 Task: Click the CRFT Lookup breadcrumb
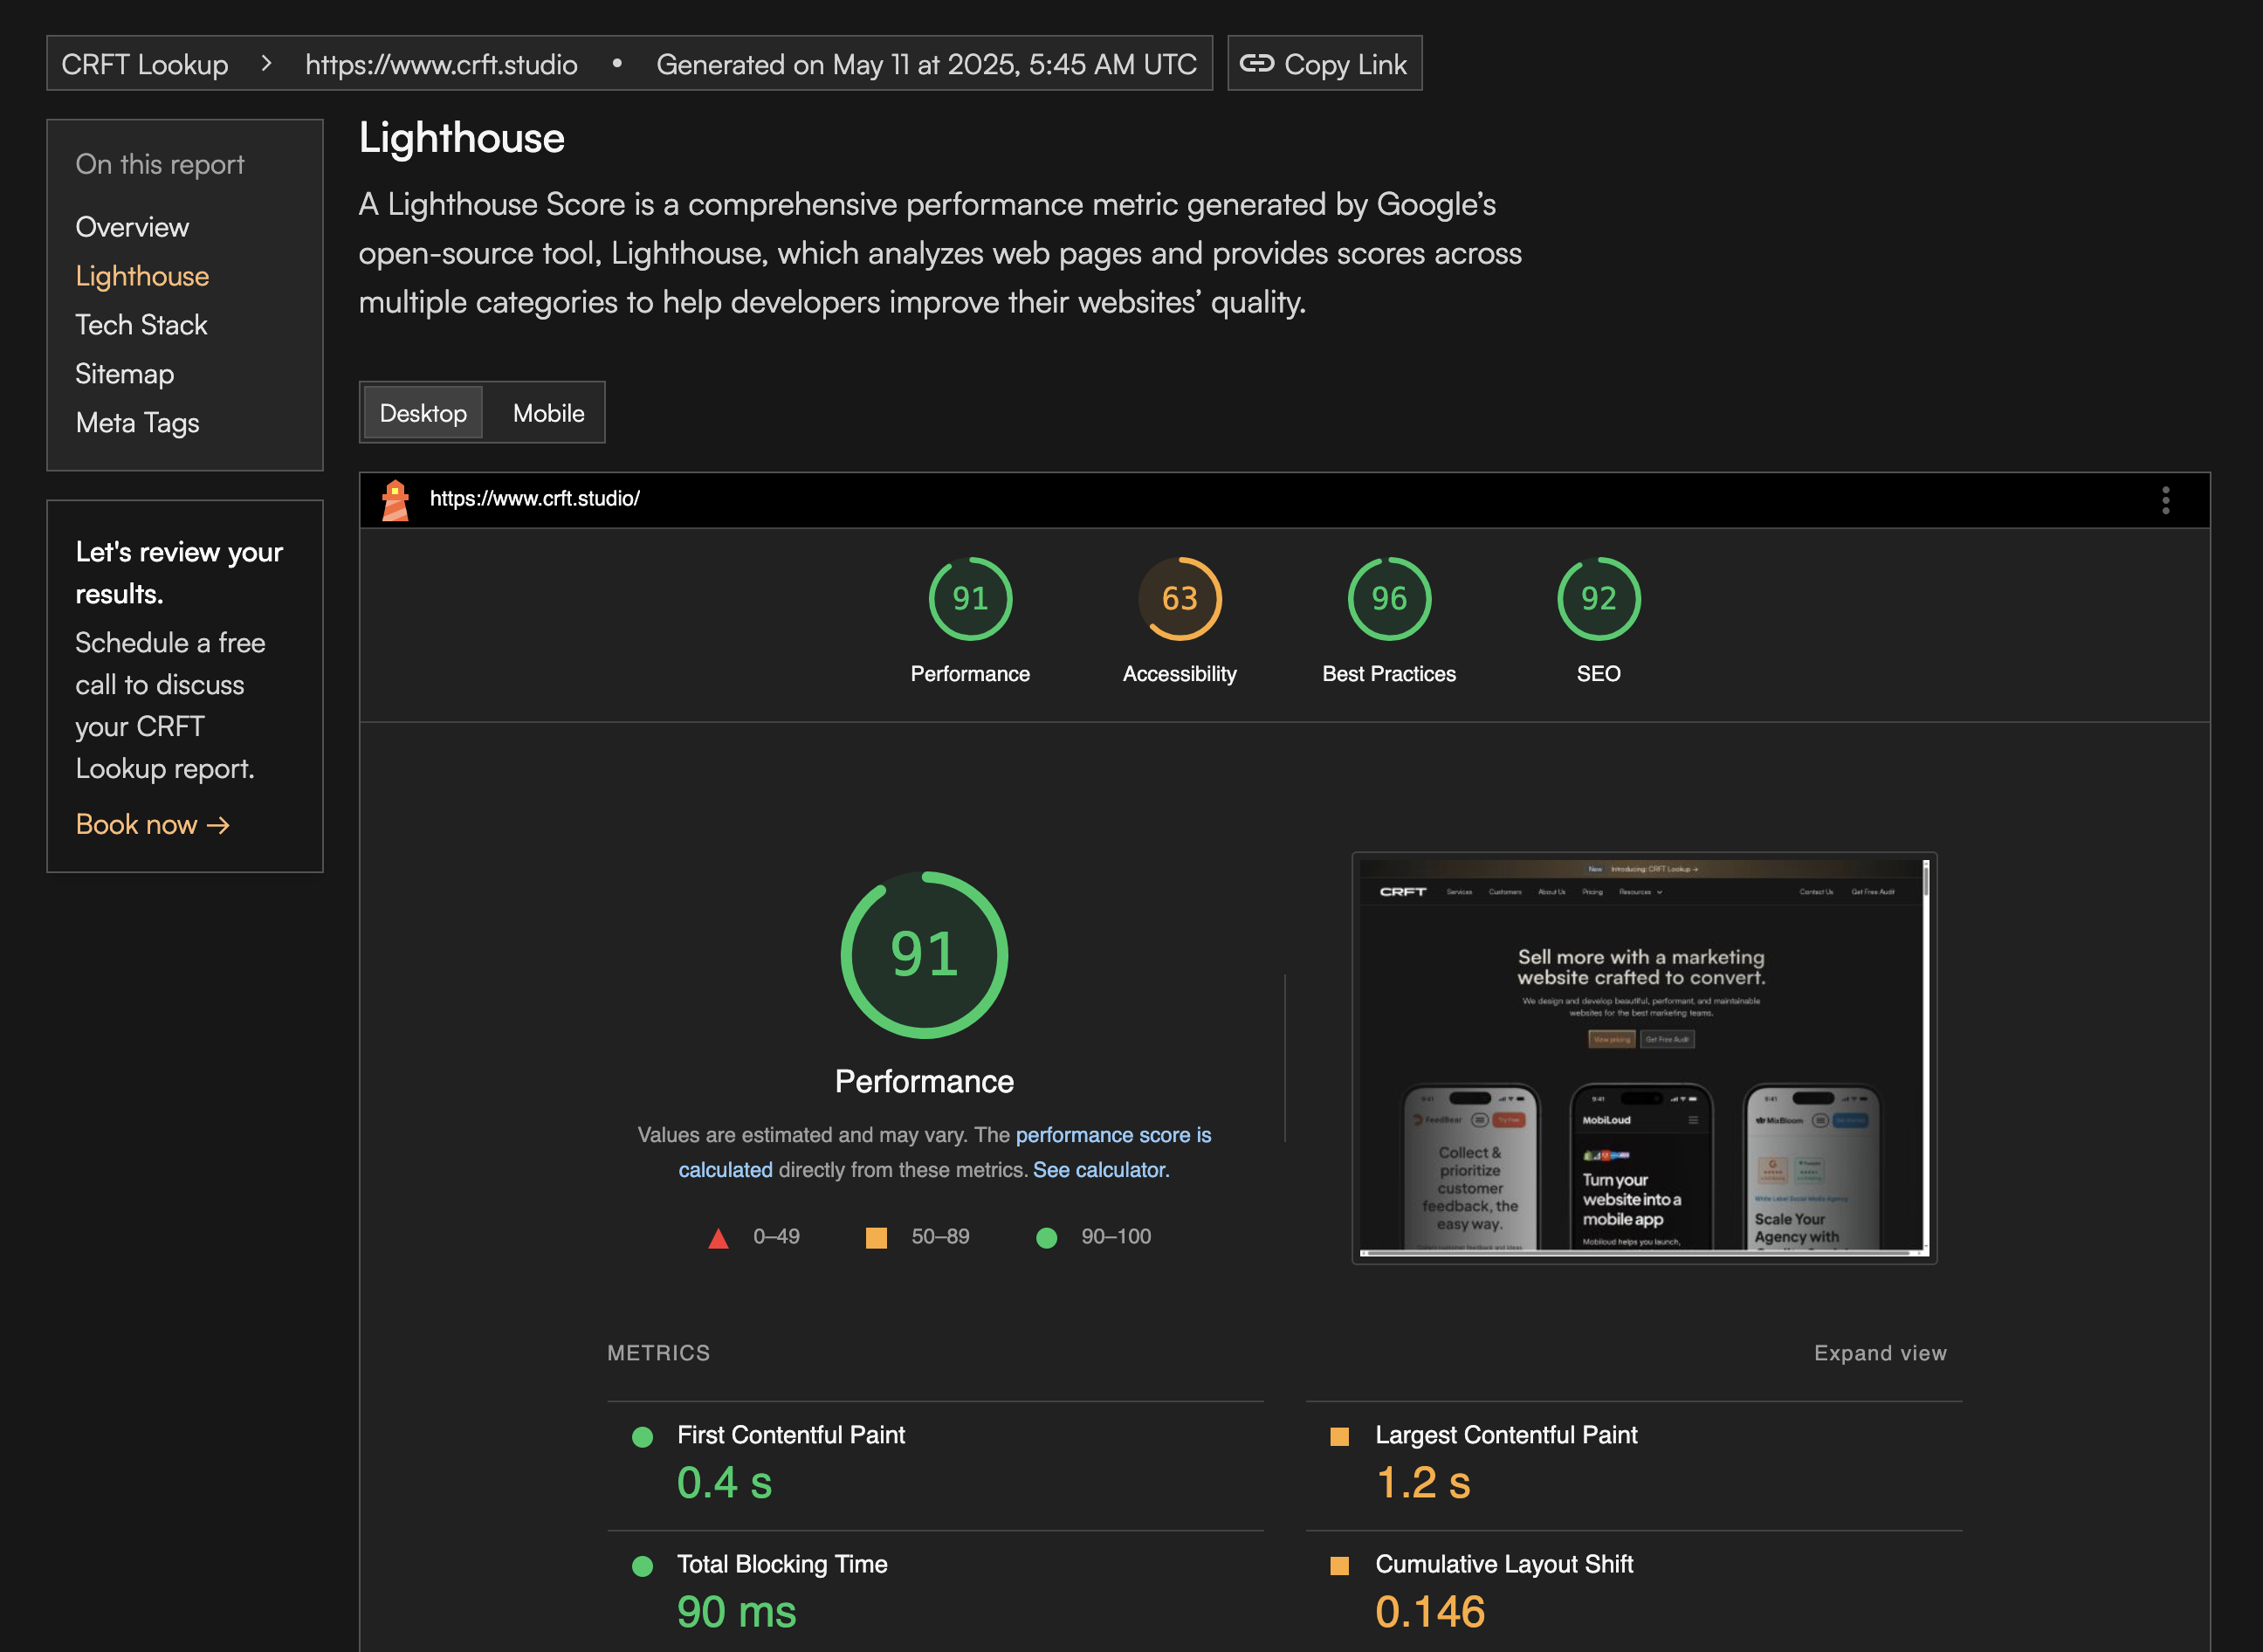point(145,64)
